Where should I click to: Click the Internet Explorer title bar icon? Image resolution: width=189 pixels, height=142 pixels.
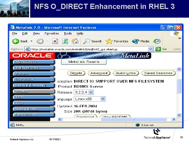pyautogui.click(x=12, y=27)
